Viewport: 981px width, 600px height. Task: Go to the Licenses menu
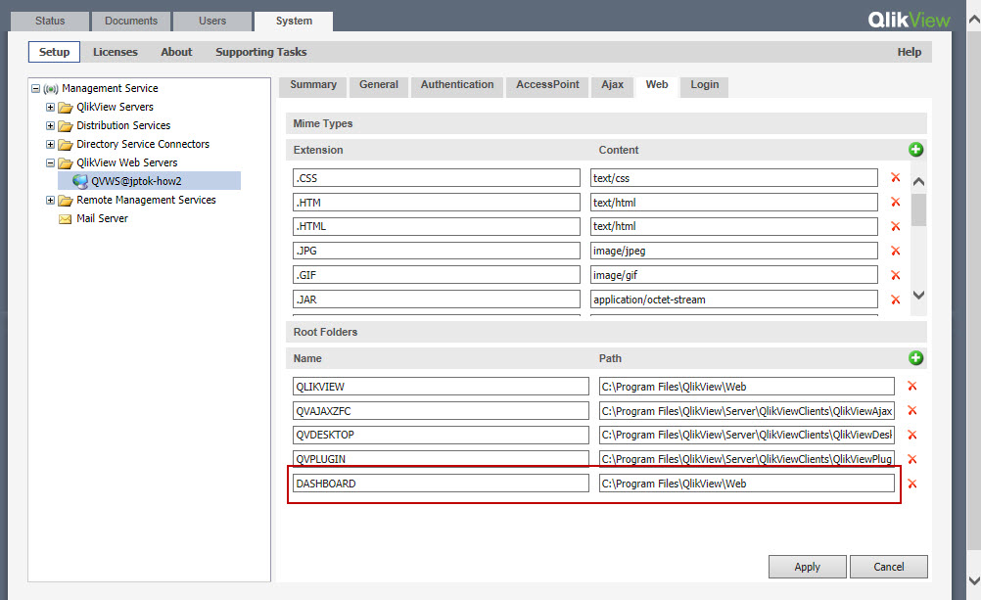[116, 52]
